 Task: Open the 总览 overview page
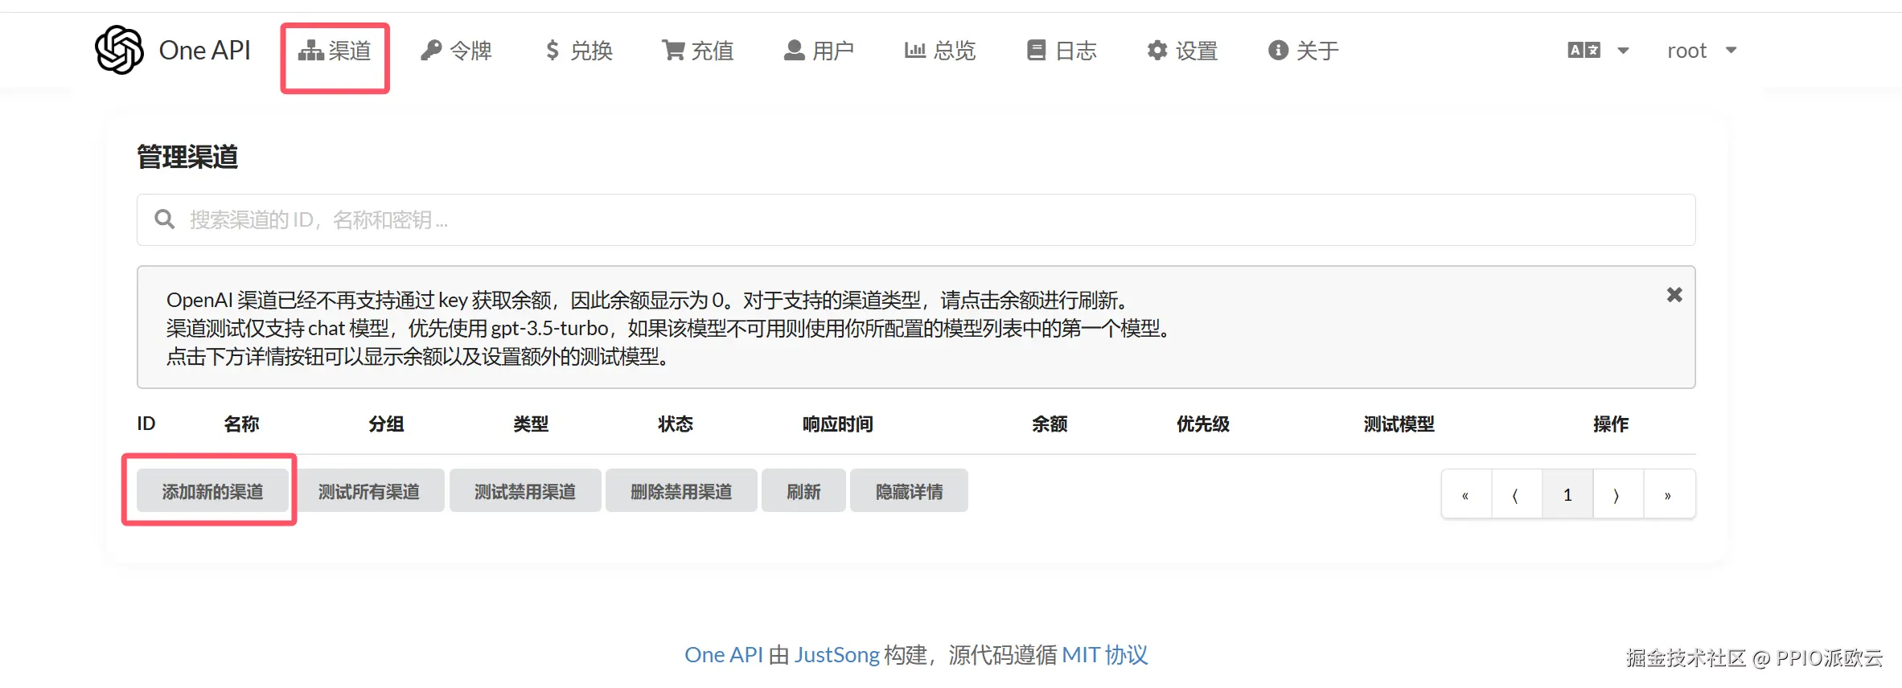coord(939,51)
